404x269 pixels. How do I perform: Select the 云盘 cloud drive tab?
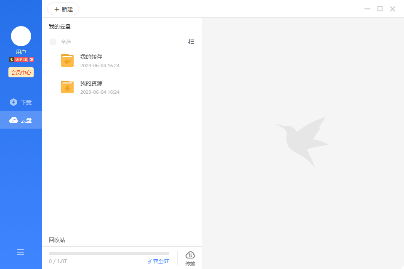21,120
